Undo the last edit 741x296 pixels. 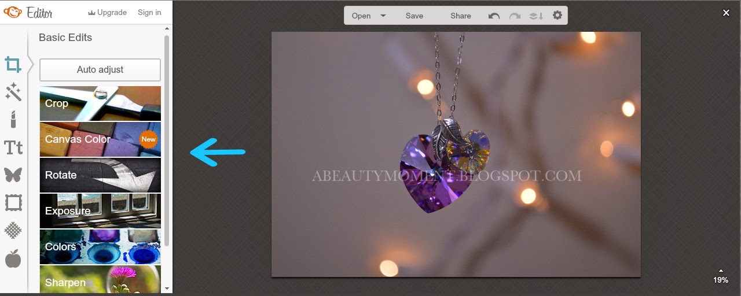coord(494,16)
